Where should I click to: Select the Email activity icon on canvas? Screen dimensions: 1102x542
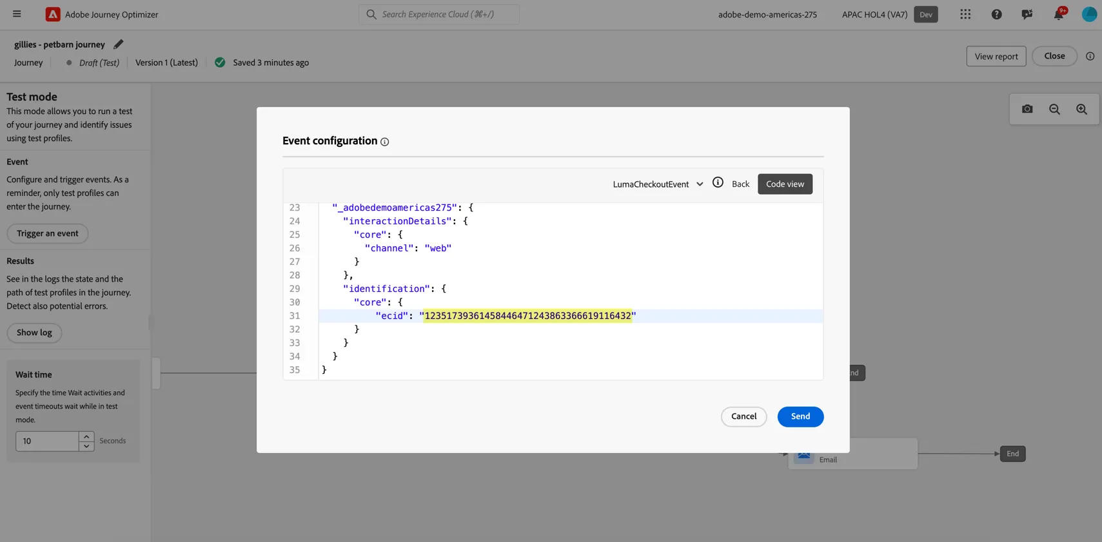click(803, 455)
